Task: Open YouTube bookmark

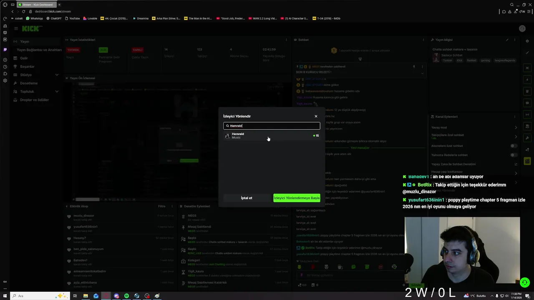Action: click(x=72, y=18)
